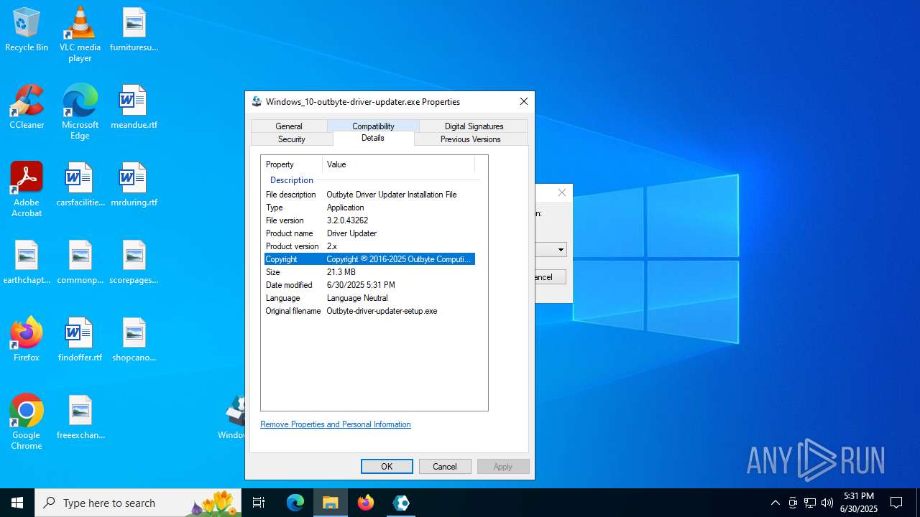Select findoffer.rtf document icon
Viewport: 920px width, 517px height.
[80, 340]
